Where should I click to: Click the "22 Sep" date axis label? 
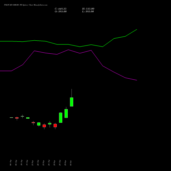38,163
